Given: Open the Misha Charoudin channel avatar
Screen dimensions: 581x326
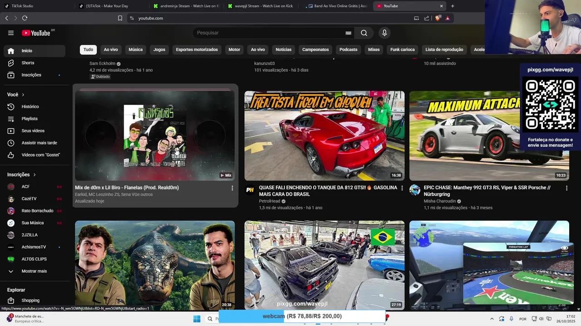Looking at the screenshot, I should (x=415, y=190).
